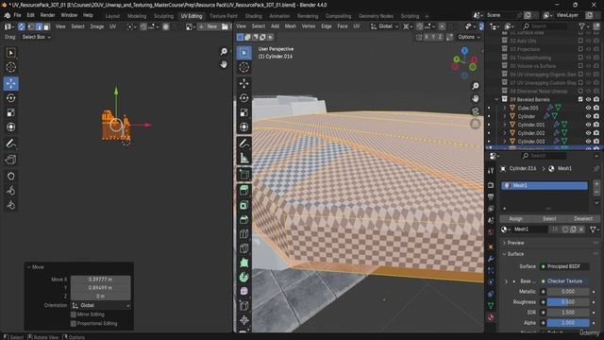Screen dimensions: 604x340
Task: Select the Transform tool in UV editor
Action: 10,127
